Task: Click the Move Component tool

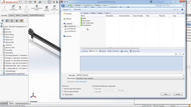Action: (x=54, y=8)
